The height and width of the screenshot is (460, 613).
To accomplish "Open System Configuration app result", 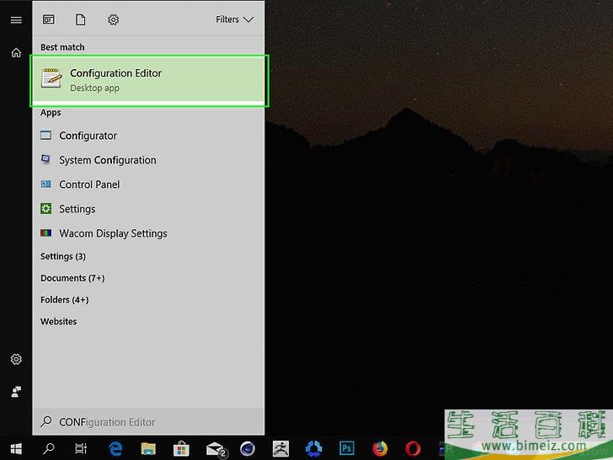I will (x=107, y=160).
